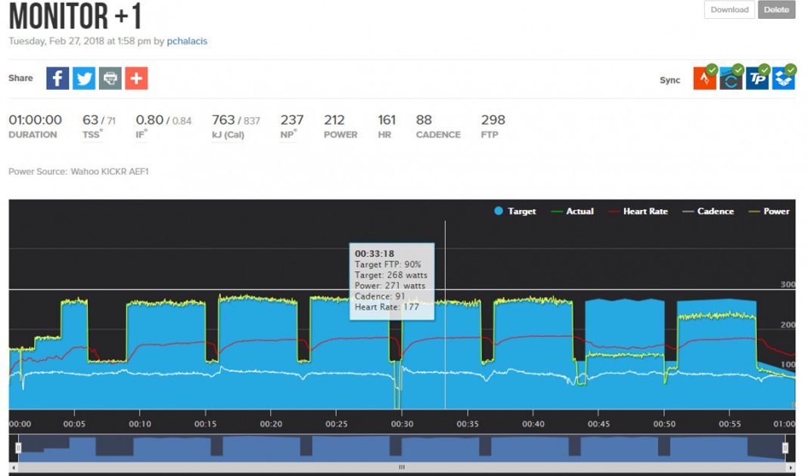
Task: Sync workout to Dropbox
Action: 783,79
